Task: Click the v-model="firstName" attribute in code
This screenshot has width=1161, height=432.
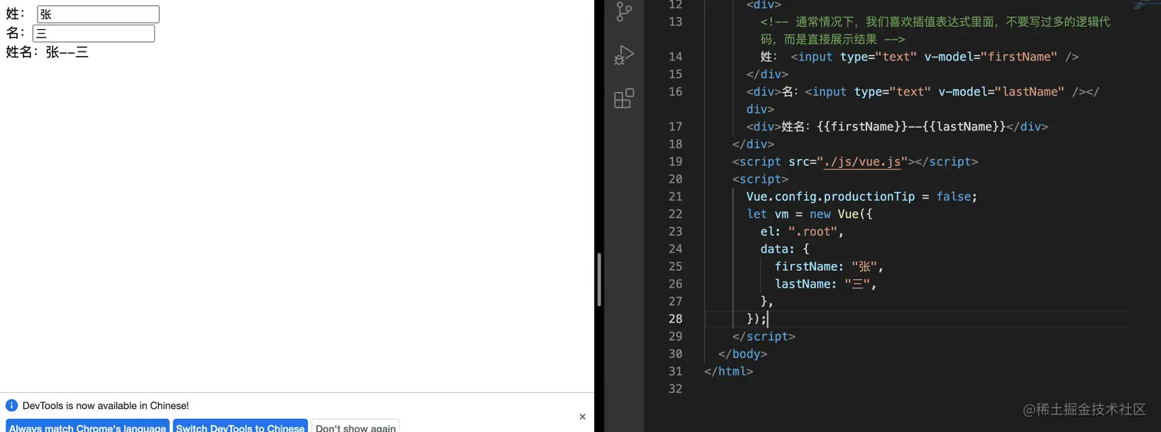Action: pos(991,57)
